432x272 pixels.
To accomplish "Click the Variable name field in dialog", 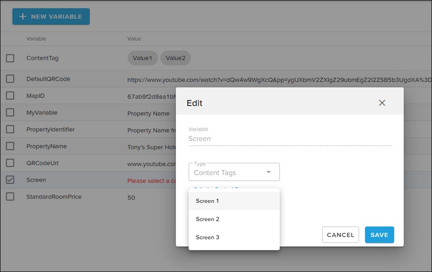I will click(x=289, y=139).
